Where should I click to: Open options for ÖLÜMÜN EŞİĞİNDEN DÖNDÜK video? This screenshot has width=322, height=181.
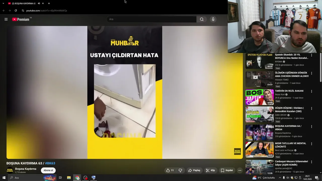(x=311, y=73)
